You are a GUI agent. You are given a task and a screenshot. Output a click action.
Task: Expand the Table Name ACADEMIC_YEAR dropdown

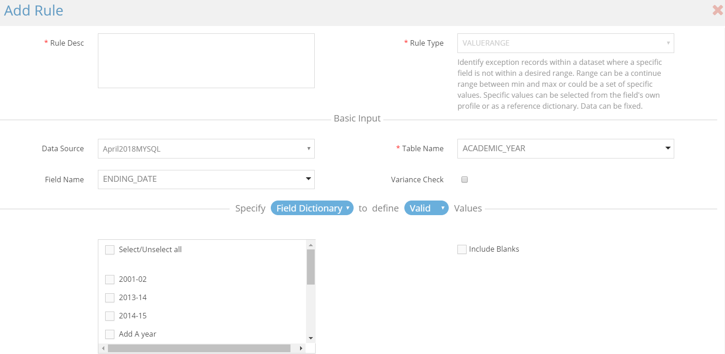tap(566, 149)
